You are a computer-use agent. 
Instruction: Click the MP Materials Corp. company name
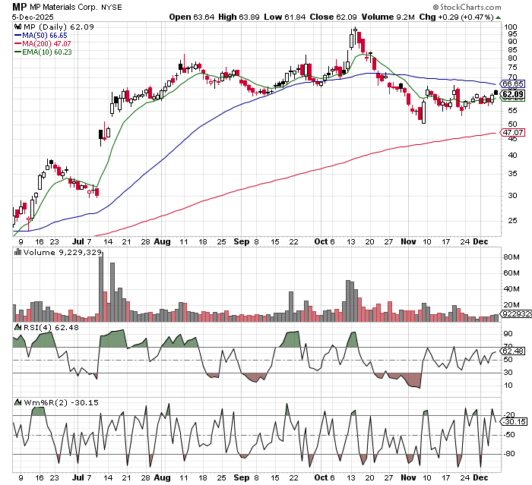63,7
